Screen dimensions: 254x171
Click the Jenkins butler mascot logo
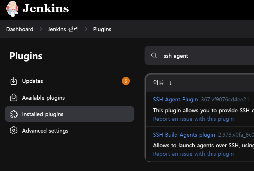[x=12, y=9]
